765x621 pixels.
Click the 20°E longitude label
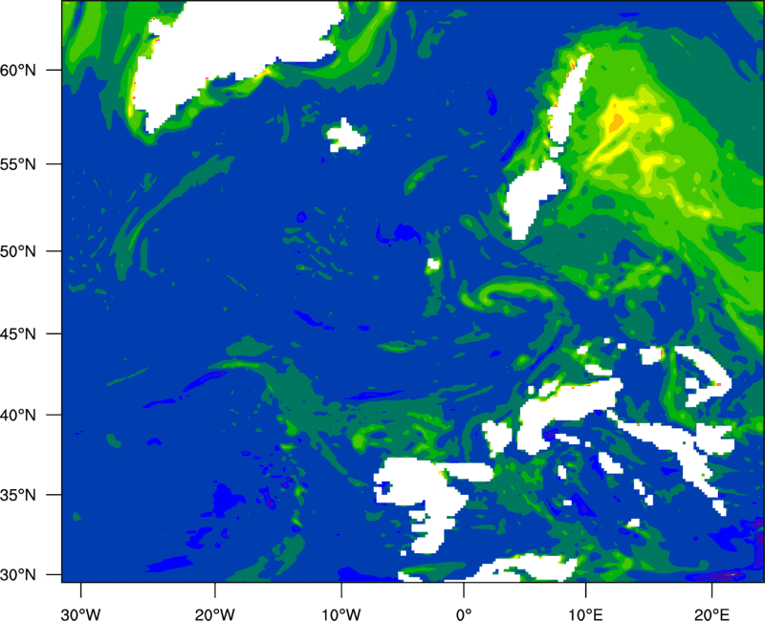[x=711, y=614]
